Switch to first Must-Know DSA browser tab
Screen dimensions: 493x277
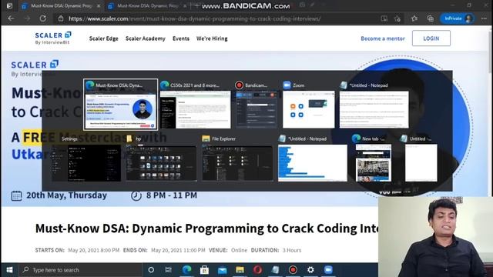coord(62,5)
